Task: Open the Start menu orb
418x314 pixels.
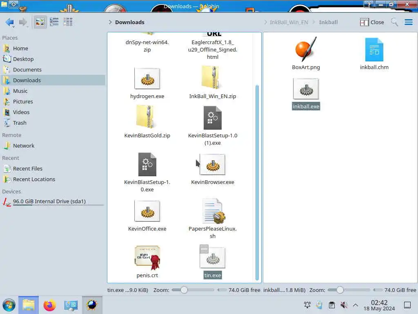Action: point(9,305)
